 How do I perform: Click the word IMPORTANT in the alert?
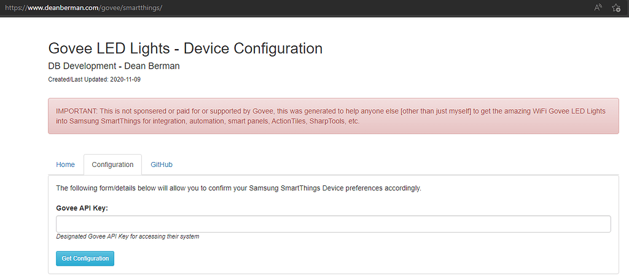coord(75,111)
